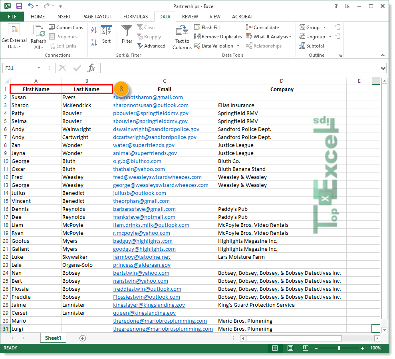
Task: Expand the formula bar
Action: coord(383,68)
